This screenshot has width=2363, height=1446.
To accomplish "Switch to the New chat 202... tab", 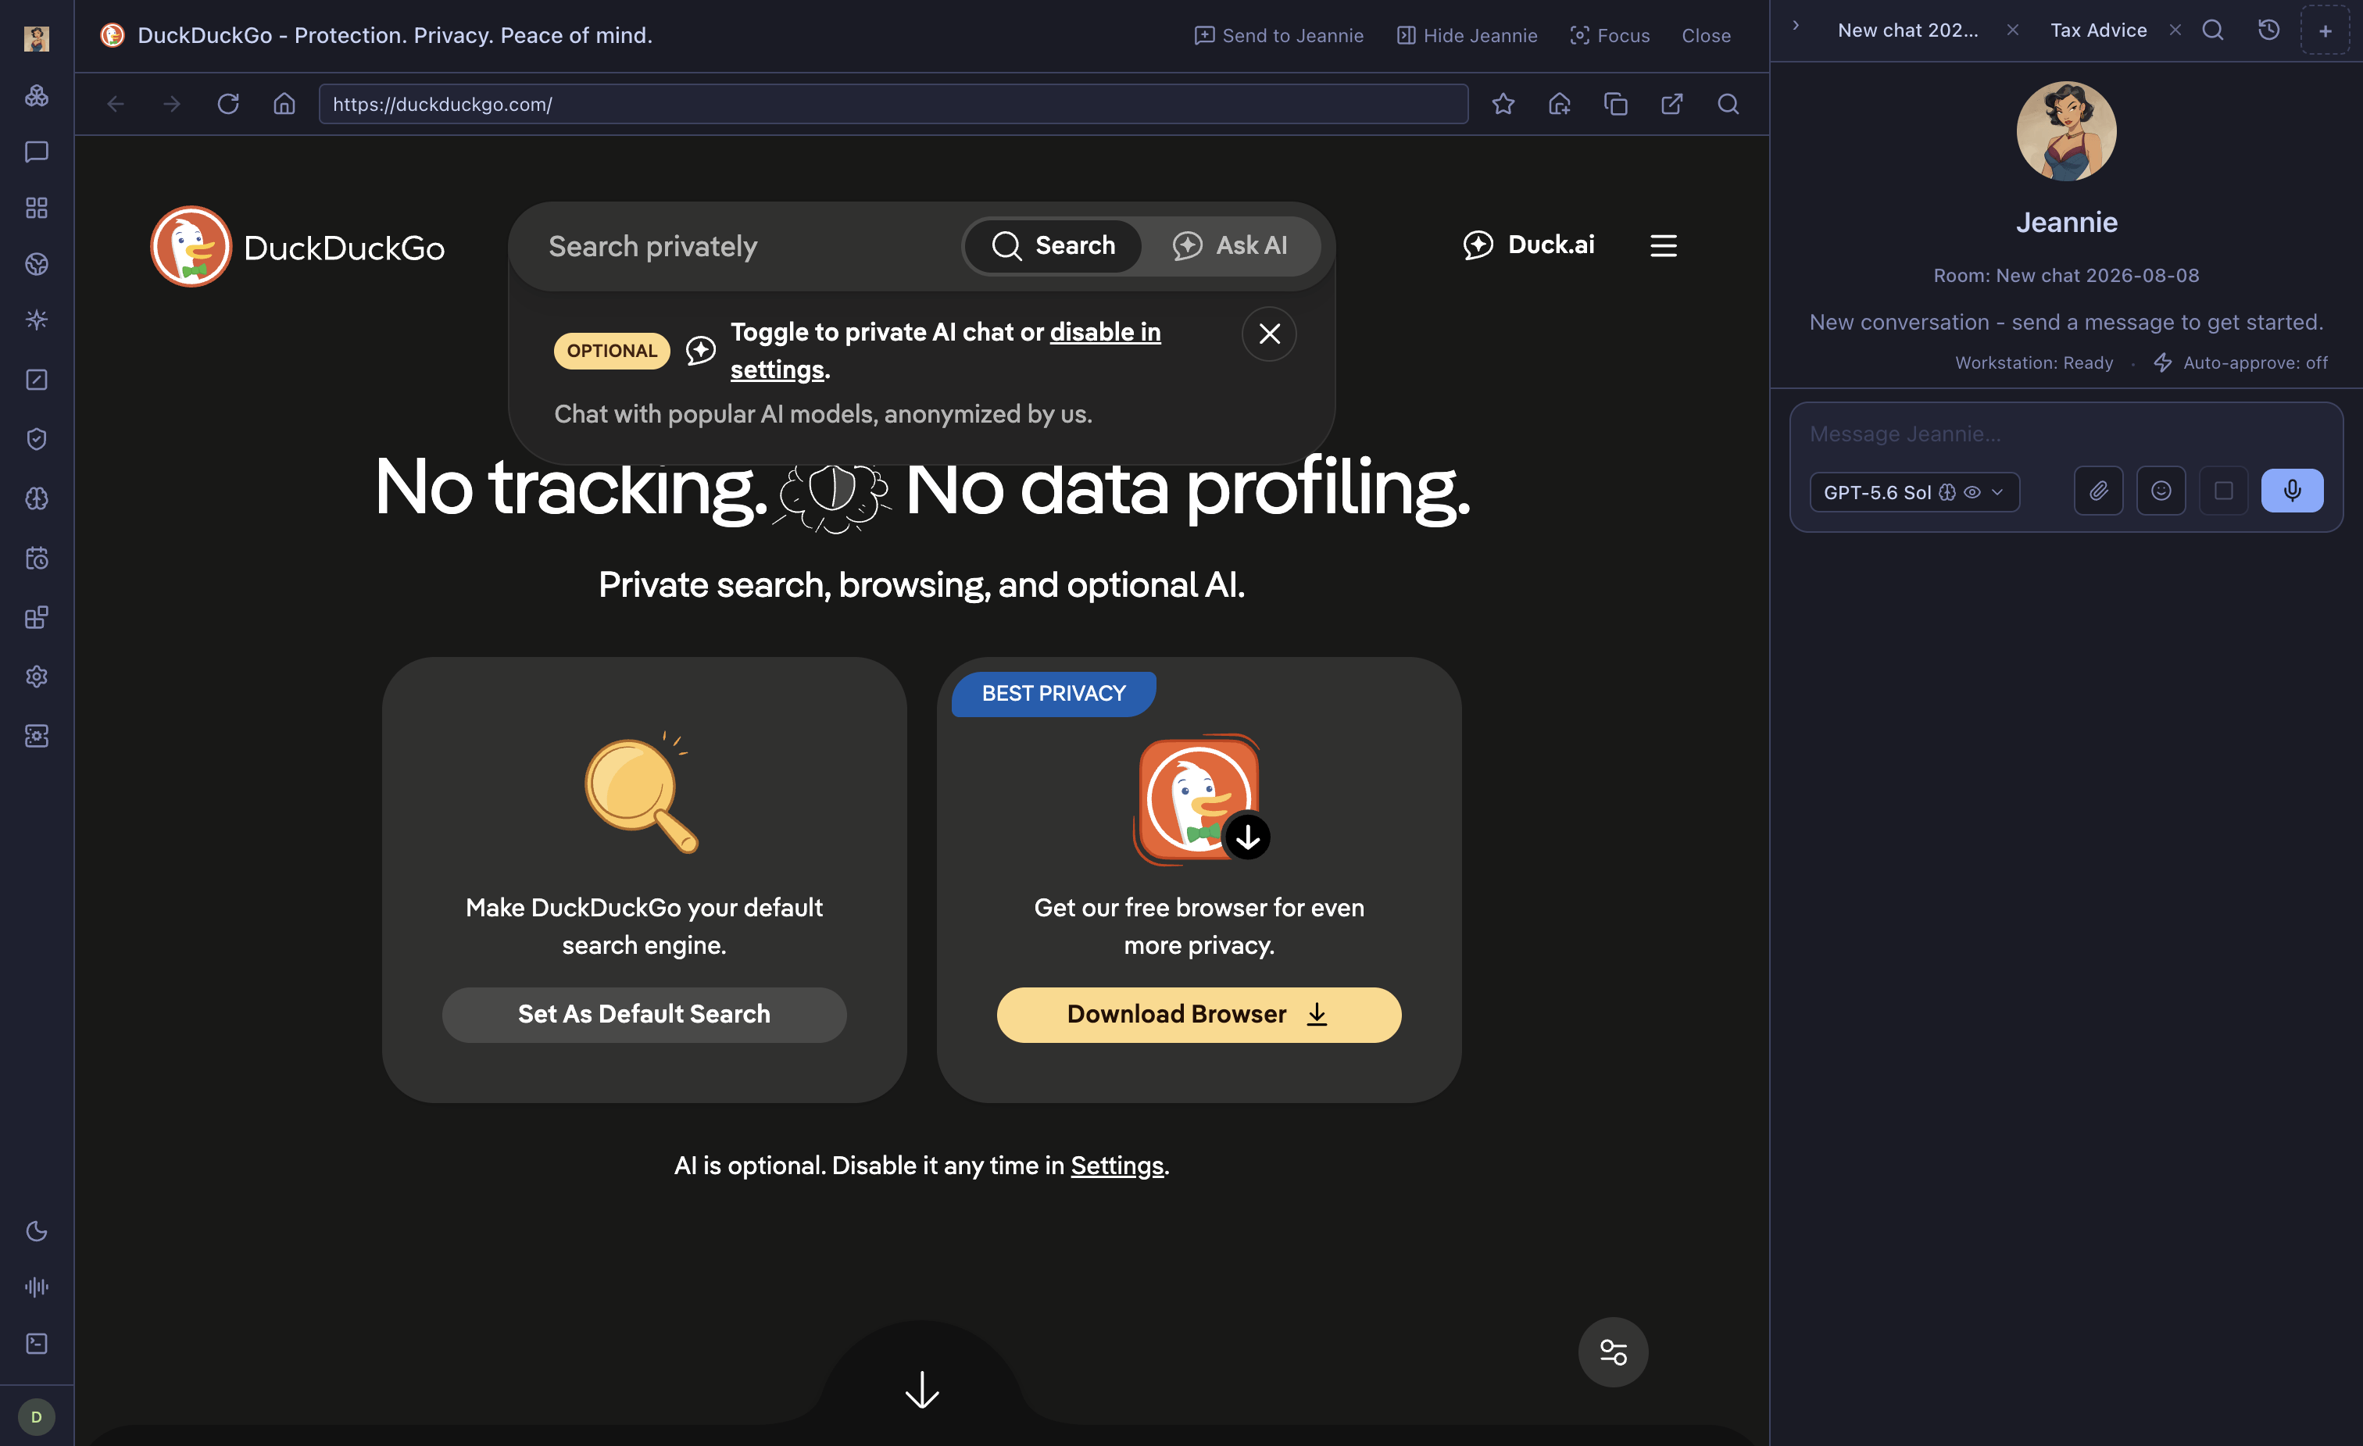I will (x=1907, y=30).
